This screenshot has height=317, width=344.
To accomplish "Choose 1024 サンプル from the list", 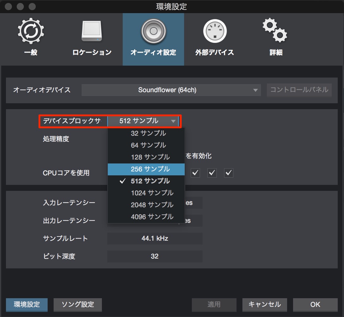I will [146, 193].
